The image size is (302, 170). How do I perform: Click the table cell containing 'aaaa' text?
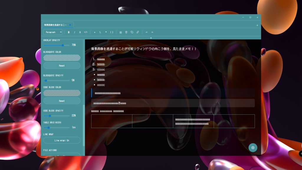(x=193, y=121)
